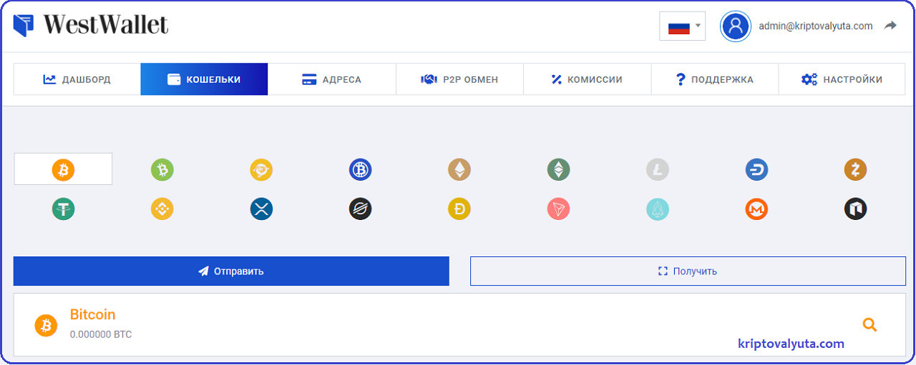Open the user avatar profile

736,26
